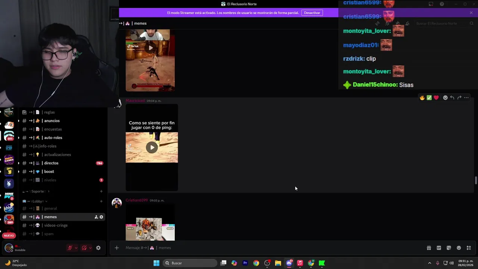
Task: React with the green checkmark emoji
Action: coord(429,98)
